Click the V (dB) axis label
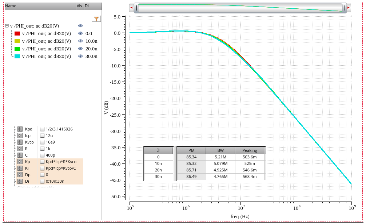The image size is (366, 224). tap(106, 107)
